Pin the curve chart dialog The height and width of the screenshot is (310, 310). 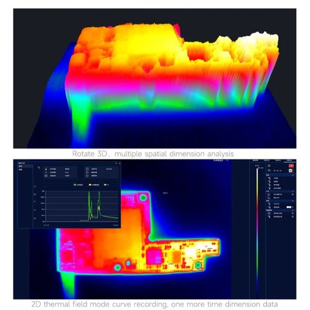(x=116, y=163)
